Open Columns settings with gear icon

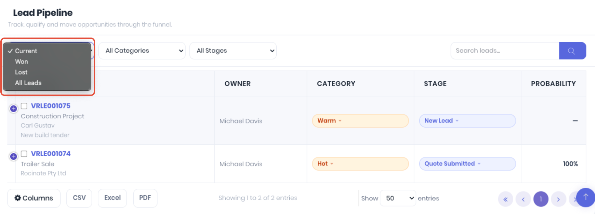click(x=34, y=198)
